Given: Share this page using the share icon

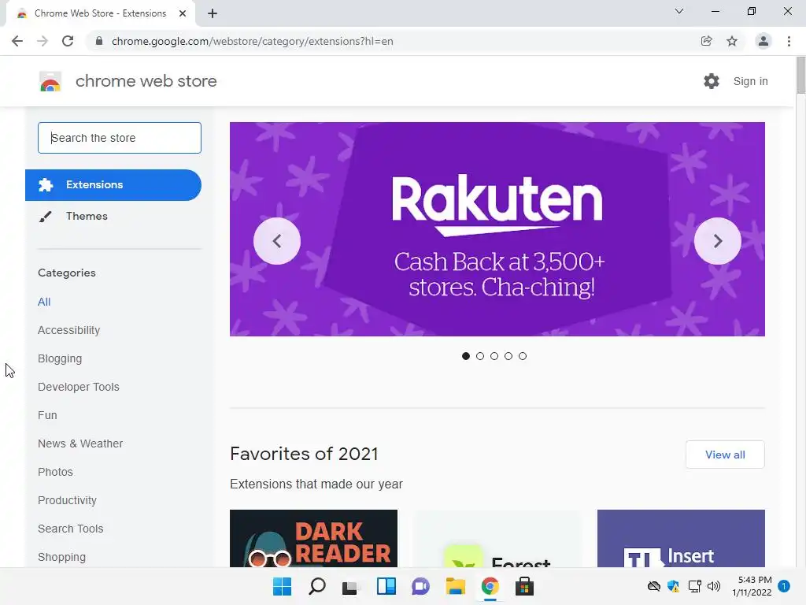Looking at the screenshot, I should point(707,41).
